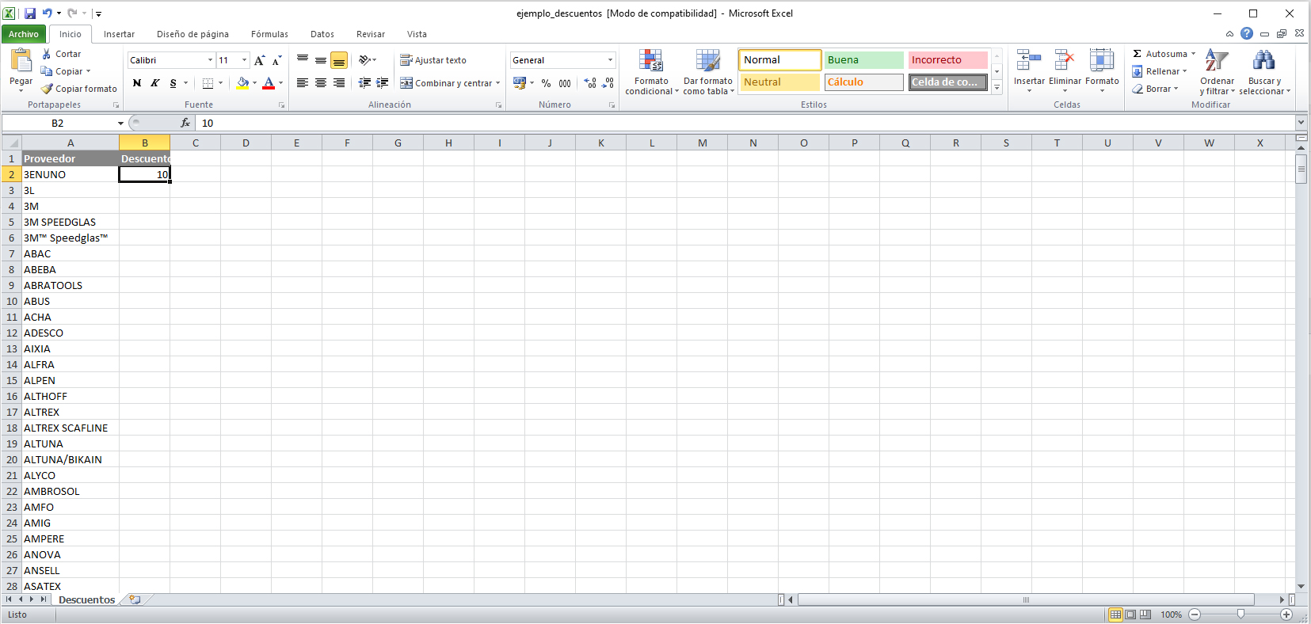Click the zoom slider handle
This screenshot has width=1311, height=624.
[x=1240, y=614]
